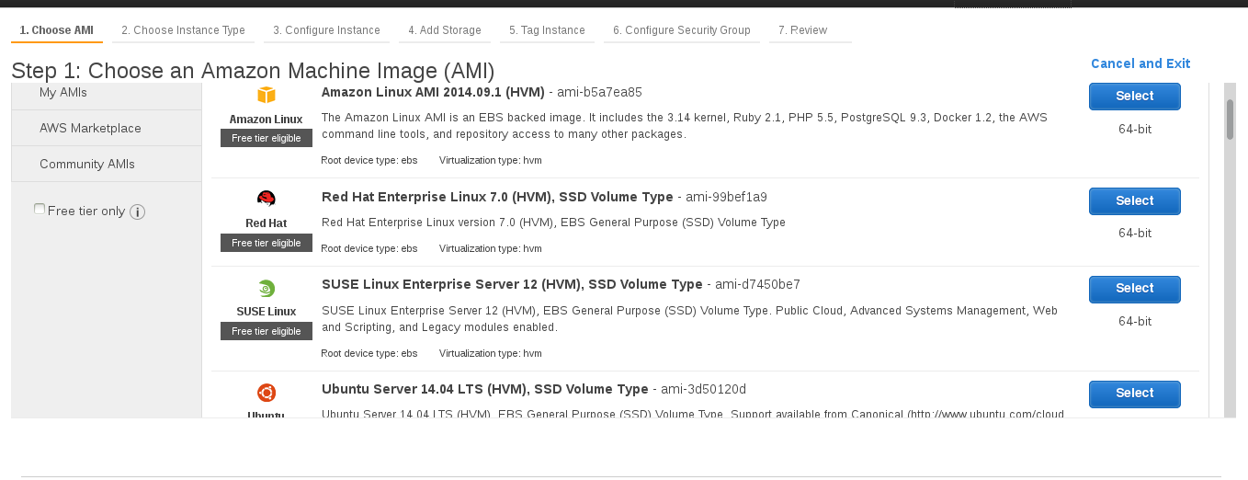Click SUSE Linux Free tier eligible badge
This screenshot has height=480, width=1248.
[267, 331]
